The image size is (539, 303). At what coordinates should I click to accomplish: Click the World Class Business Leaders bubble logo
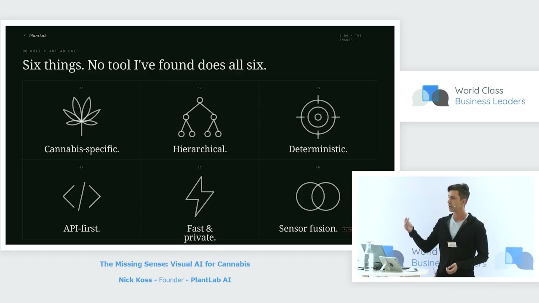tap(430, 96)
